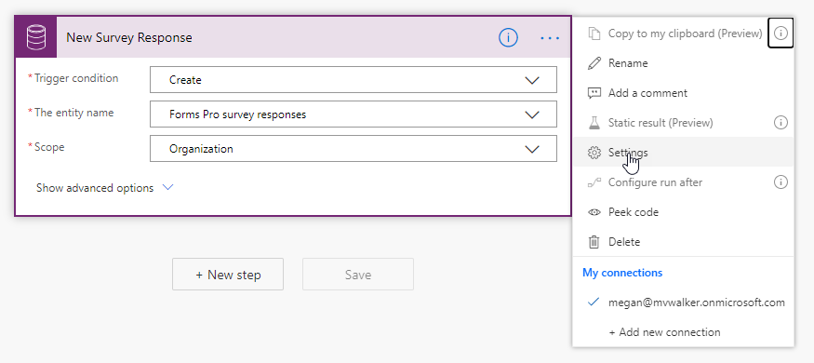Select Settings from the context menu
The height and width of the screenshot is (363, 814).
coord(683,153)
